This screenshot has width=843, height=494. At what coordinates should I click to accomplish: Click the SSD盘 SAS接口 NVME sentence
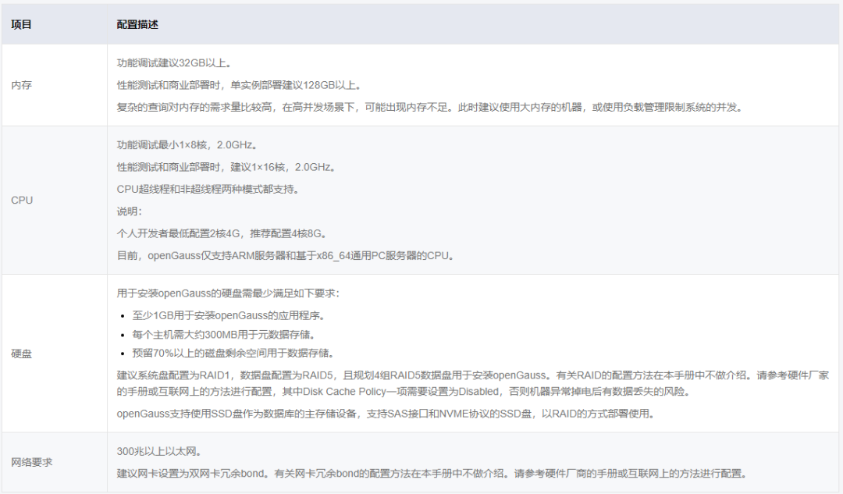tap(386, 414)
